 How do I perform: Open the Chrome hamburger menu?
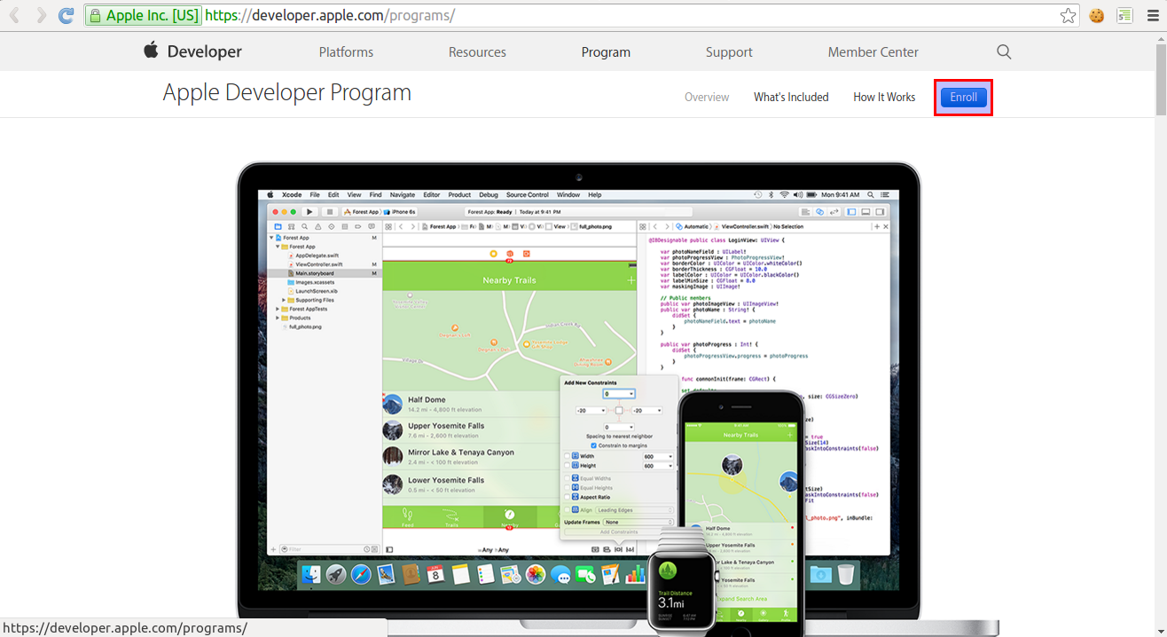tap(1153, 15)
